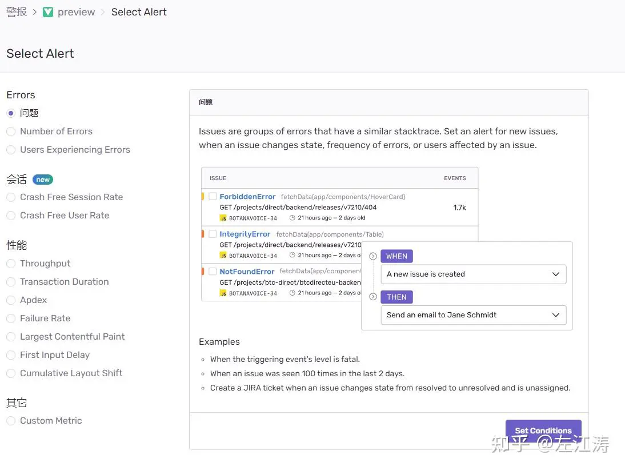This screenshot has width=625, height=470.
Task: Tick the NotFoundError issue checkbox
Action: pos(213,272)
